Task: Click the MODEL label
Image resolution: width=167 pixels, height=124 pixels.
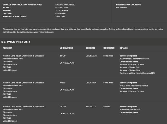Action: (7, 8)
